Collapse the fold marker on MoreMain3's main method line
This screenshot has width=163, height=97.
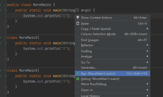(x=6, y=76)
